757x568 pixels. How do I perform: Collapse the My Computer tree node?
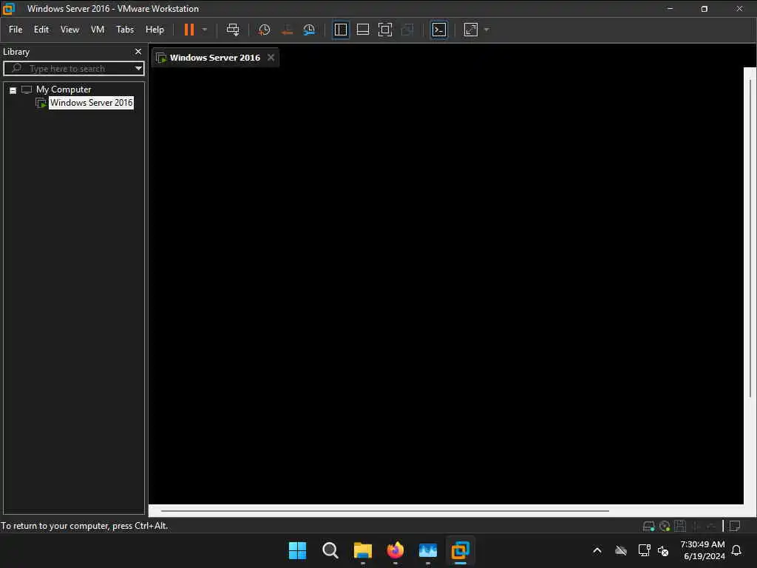click(13, 90)
